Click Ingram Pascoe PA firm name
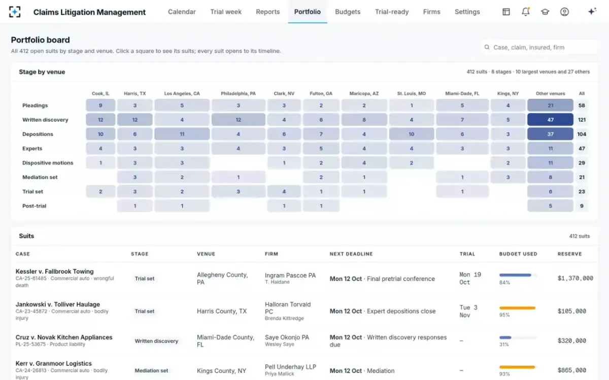The height and width of the screenshot is (380, 609). click(x=290, y=275)
